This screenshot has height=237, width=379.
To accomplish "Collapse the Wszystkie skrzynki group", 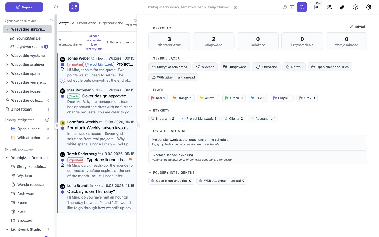I will click(x=7, y=29).
